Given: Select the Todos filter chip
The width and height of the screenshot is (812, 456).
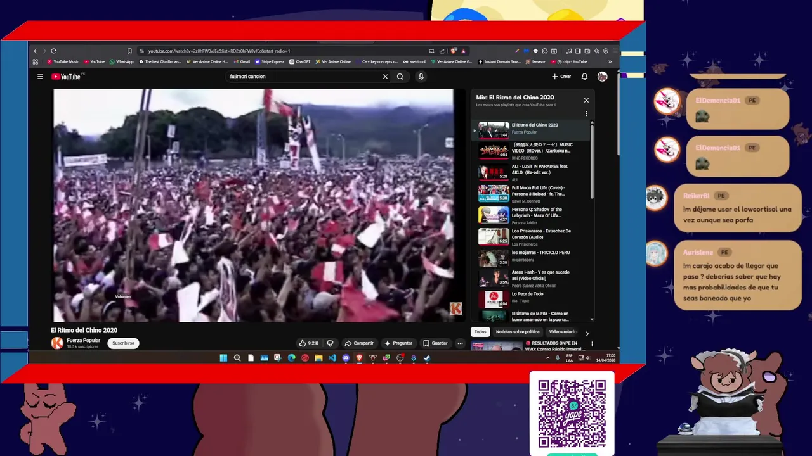Looking at the screenshot, I should click(x=480, y=332).
